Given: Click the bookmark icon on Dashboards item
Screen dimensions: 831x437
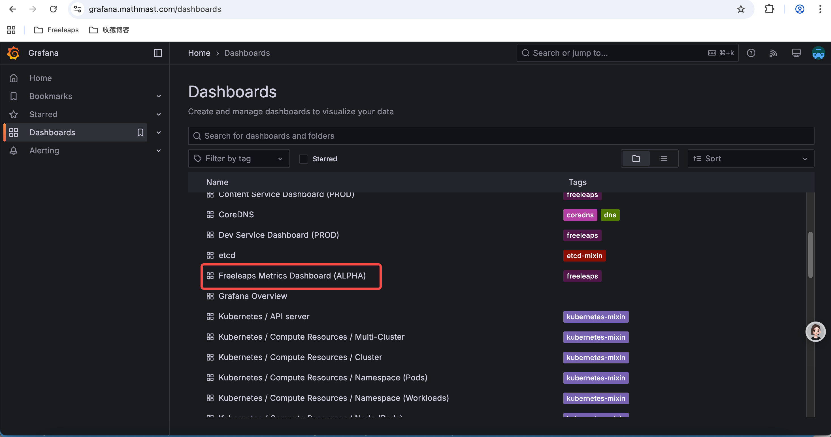Looking at the screenshot, I should point(140,132).
